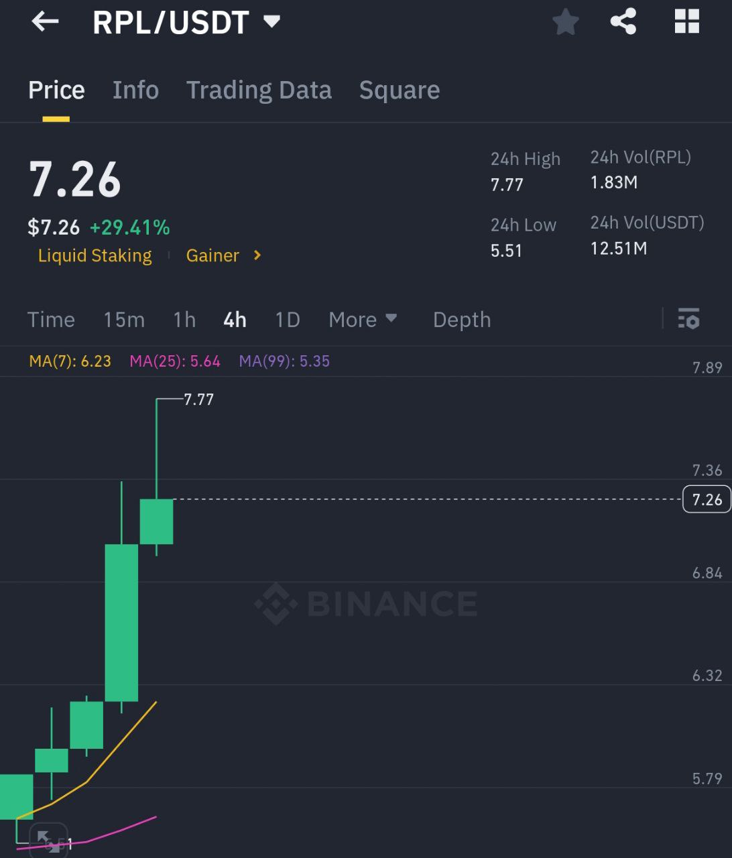Add RPL/USDT to favorites with star icon

click(565, 21)
